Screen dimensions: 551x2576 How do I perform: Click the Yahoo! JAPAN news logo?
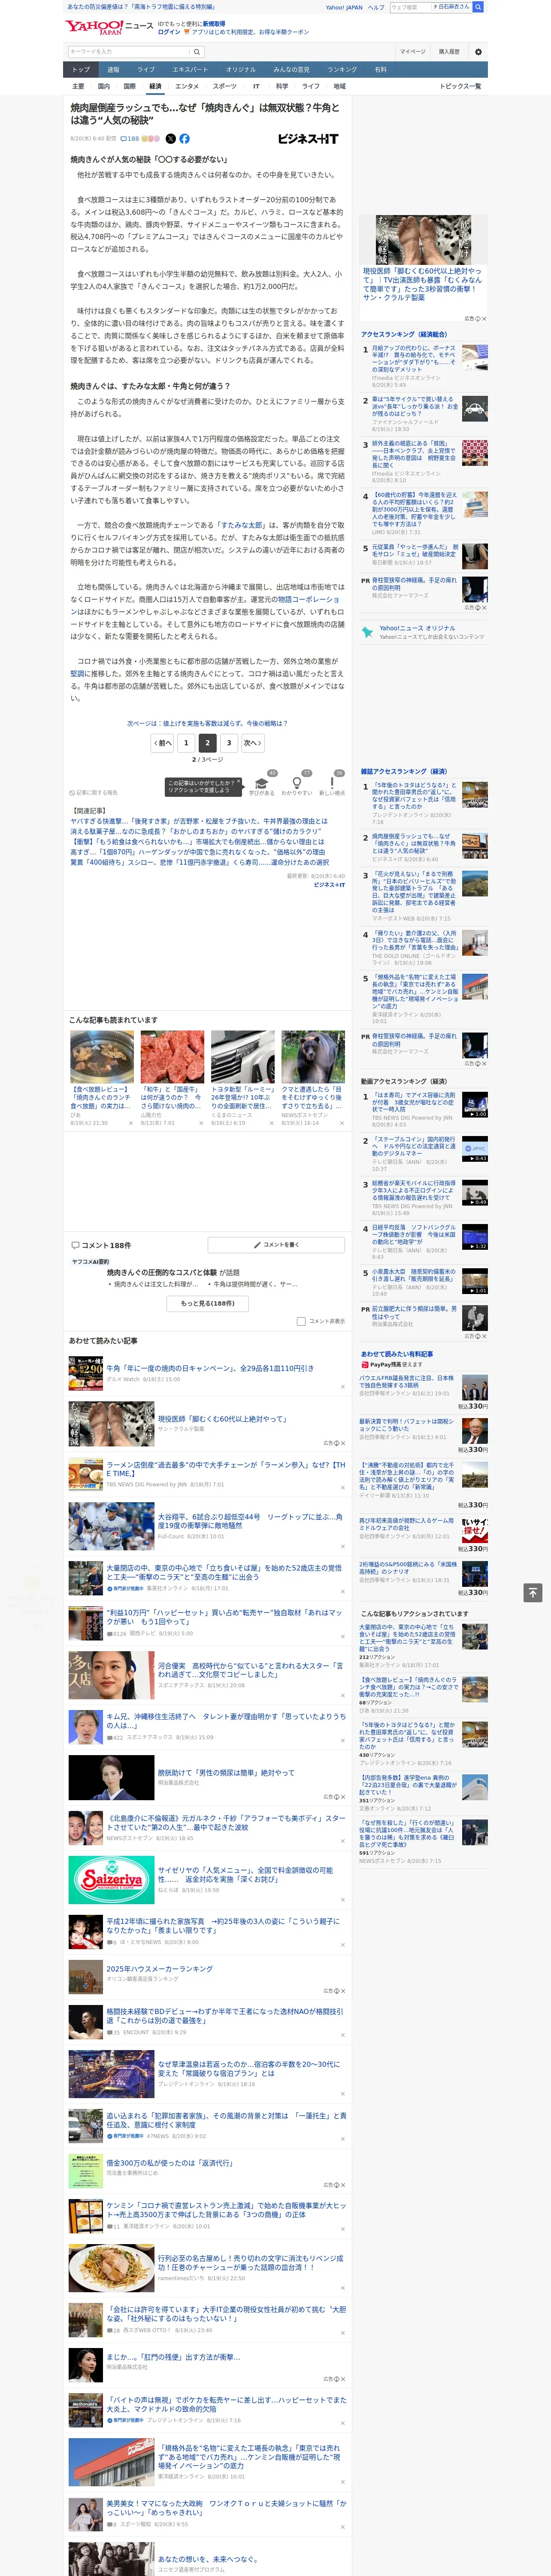pos(109,26)
